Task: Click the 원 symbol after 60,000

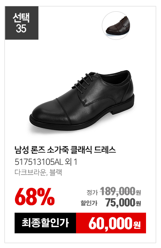Action: 137,225
